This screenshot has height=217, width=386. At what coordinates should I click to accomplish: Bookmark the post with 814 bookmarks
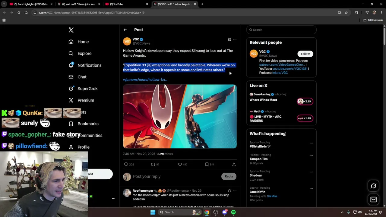[207, 164]
